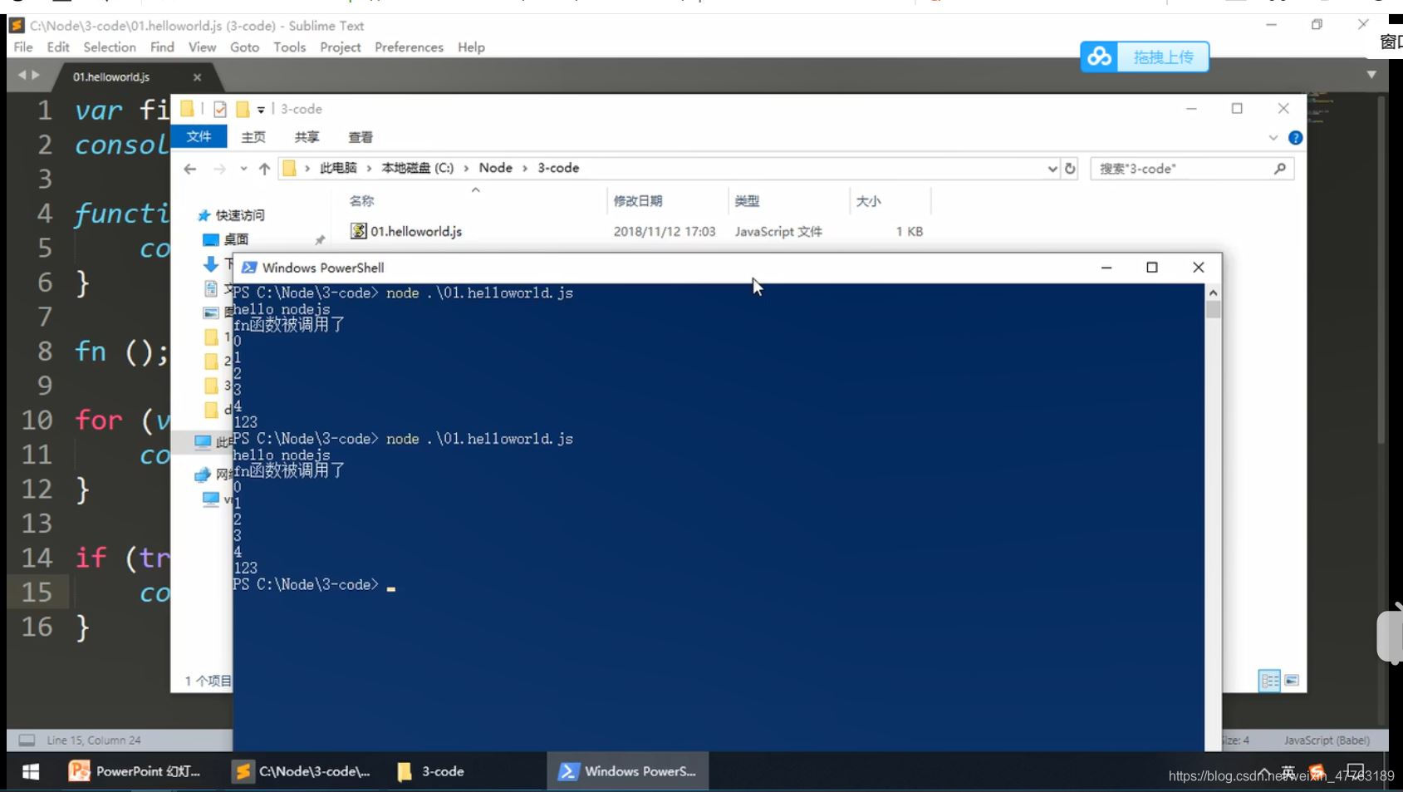Screen dimensions: 1403x792
Task: Close the 01.helloworld.js tab in Sublime
Action: coord(197,77)
